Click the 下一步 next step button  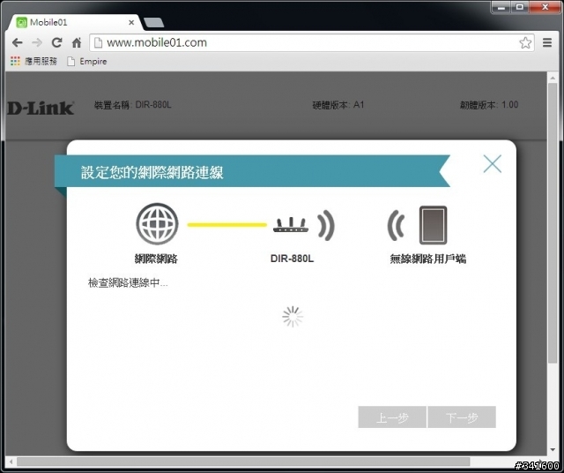pos(462,417)
